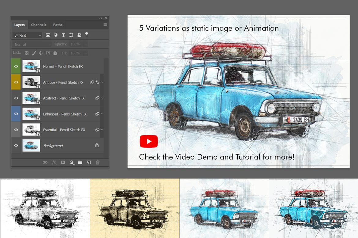Image resolution: width=358 pixels, height=238 pixels.
Task: Open the Layers panel flyout menu
Action: tap(105, 25)
